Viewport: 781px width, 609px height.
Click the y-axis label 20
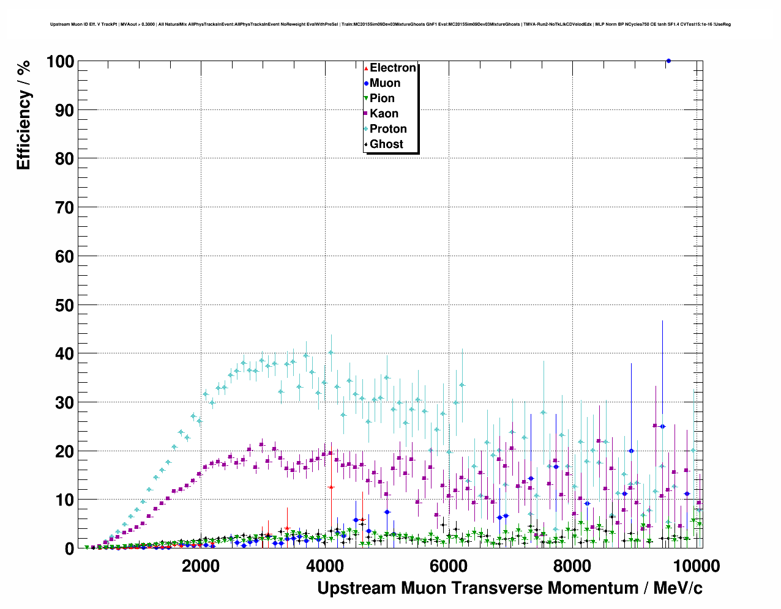click(x=64, y=451)
